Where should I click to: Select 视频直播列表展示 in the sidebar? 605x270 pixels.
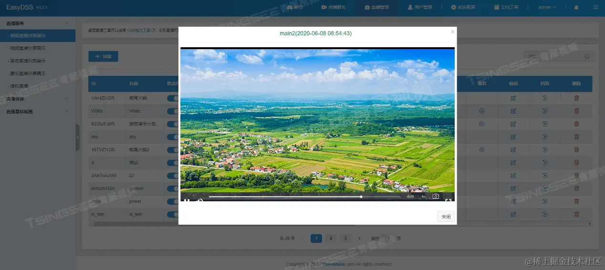[x=38, y=35]
